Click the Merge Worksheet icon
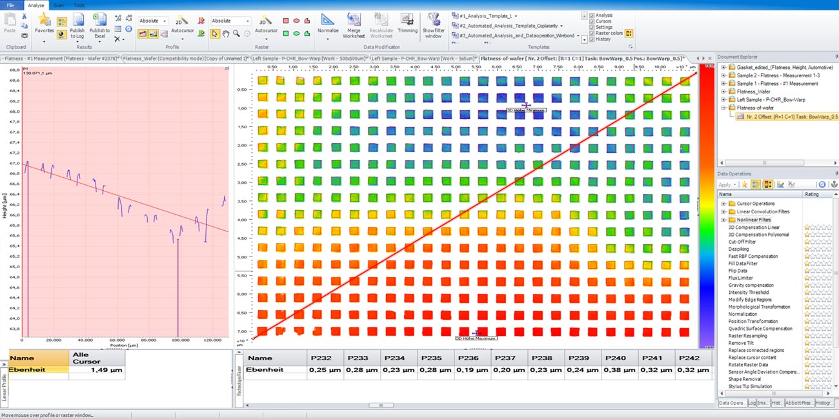The height and width of the screenshot is (419, 839). click(354, 19)
